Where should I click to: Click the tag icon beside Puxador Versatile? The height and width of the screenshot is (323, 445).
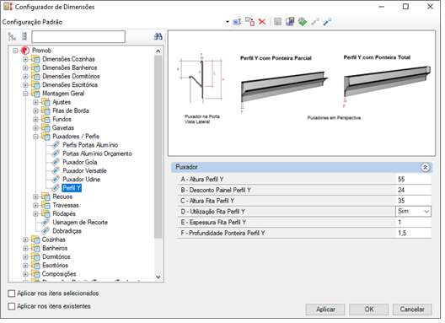(x=56, y=172)
